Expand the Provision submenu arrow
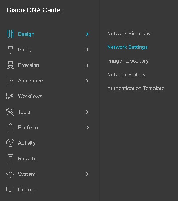The height and width of the screenshot is (201, 178). pyautogui.click(x=87, y=65)
